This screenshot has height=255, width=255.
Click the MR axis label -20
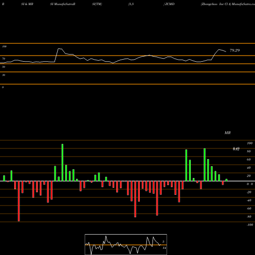249,192
